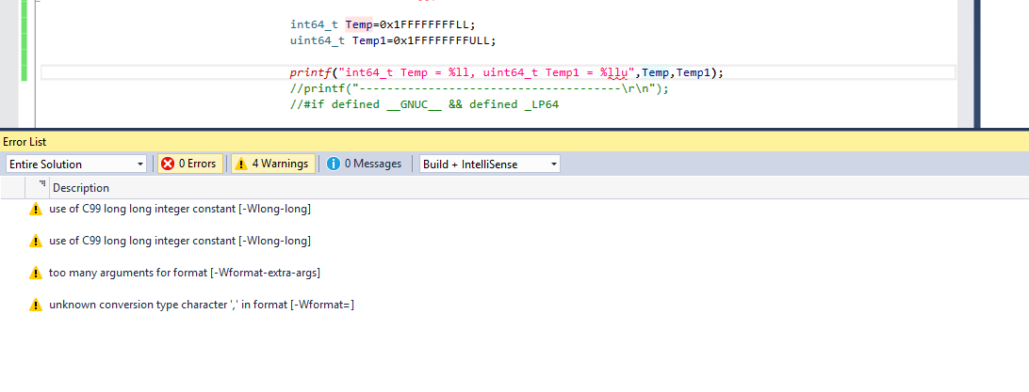Open the Entire Solution scope dropdown

coord(75,164)
